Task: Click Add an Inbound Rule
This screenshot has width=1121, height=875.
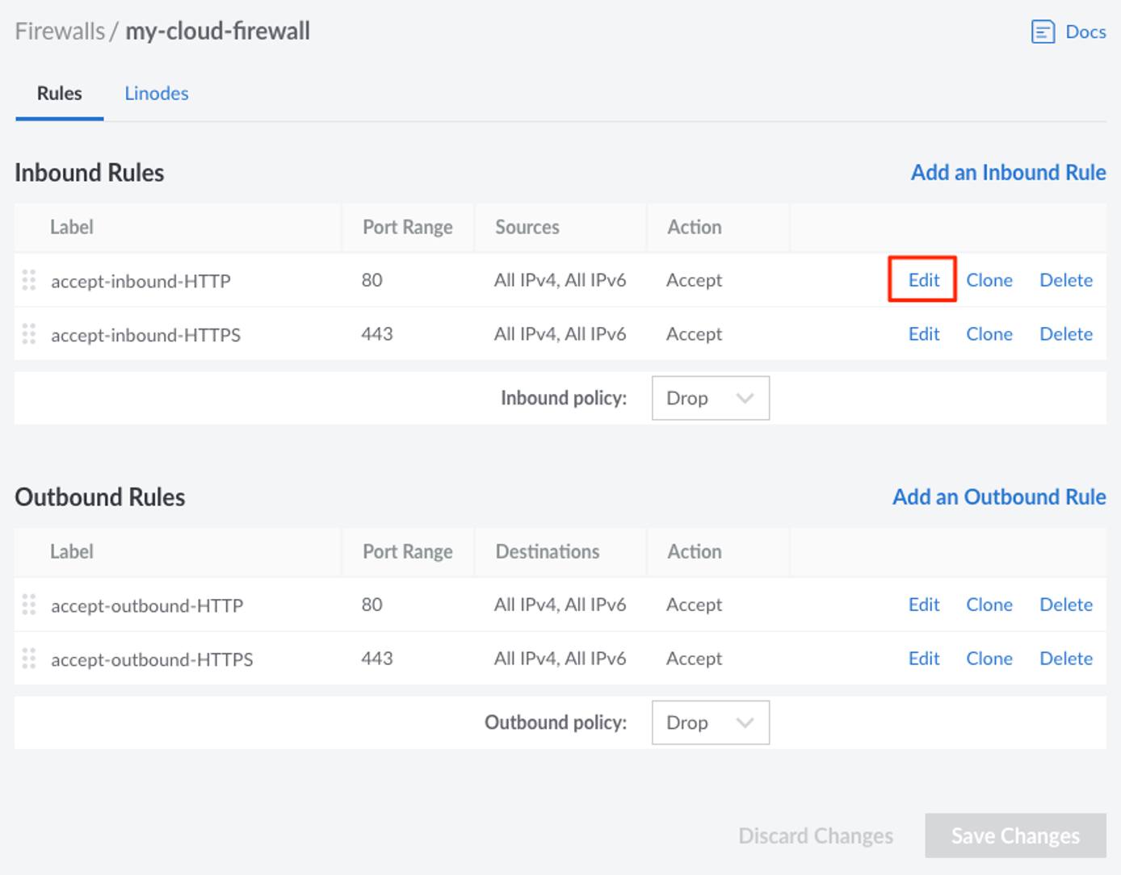Action: point(1008,172)
